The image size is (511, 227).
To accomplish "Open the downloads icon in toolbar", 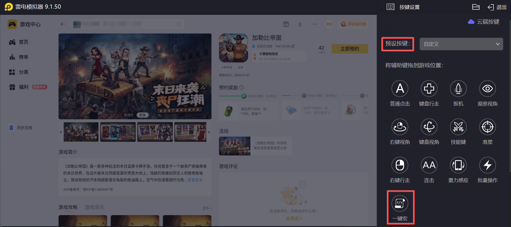I will pyautogui.click(x=300, y=24).
